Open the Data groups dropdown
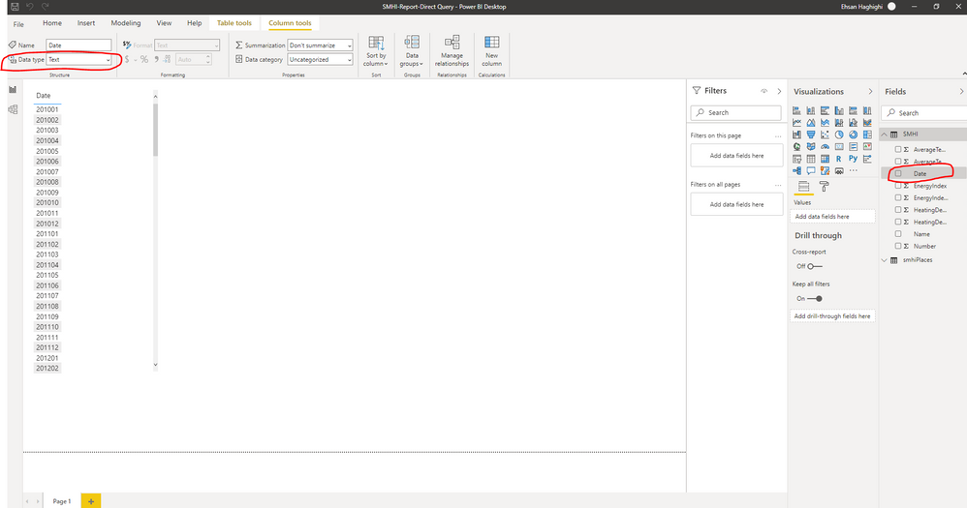The width and height of the screenshot is (967, 508). [412, 51]
